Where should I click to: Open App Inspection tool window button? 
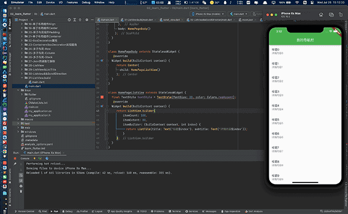[231, 211]
